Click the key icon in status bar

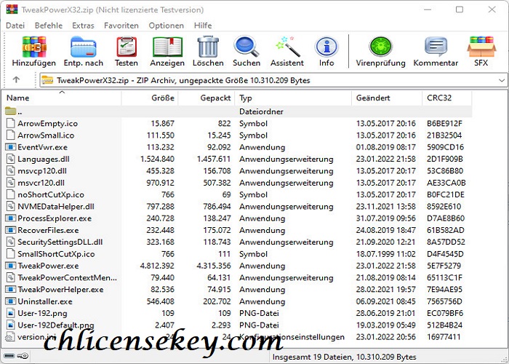23,356
